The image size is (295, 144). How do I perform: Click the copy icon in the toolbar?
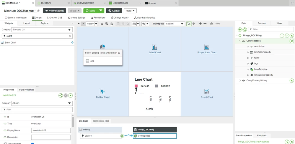point(107,24)
